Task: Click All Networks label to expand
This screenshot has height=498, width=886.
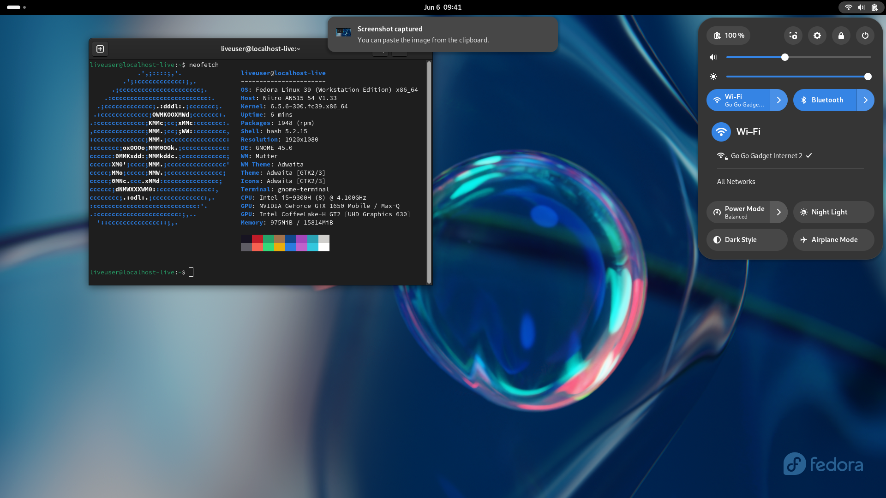Action: [736, 181]
